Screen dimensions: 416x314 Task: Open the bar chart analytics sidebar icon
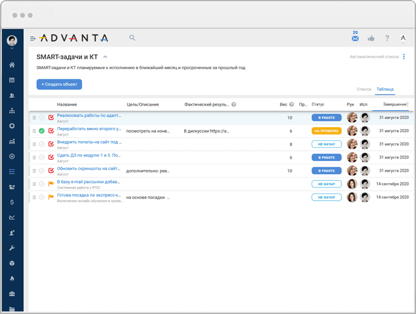click(x=12, y=141)
